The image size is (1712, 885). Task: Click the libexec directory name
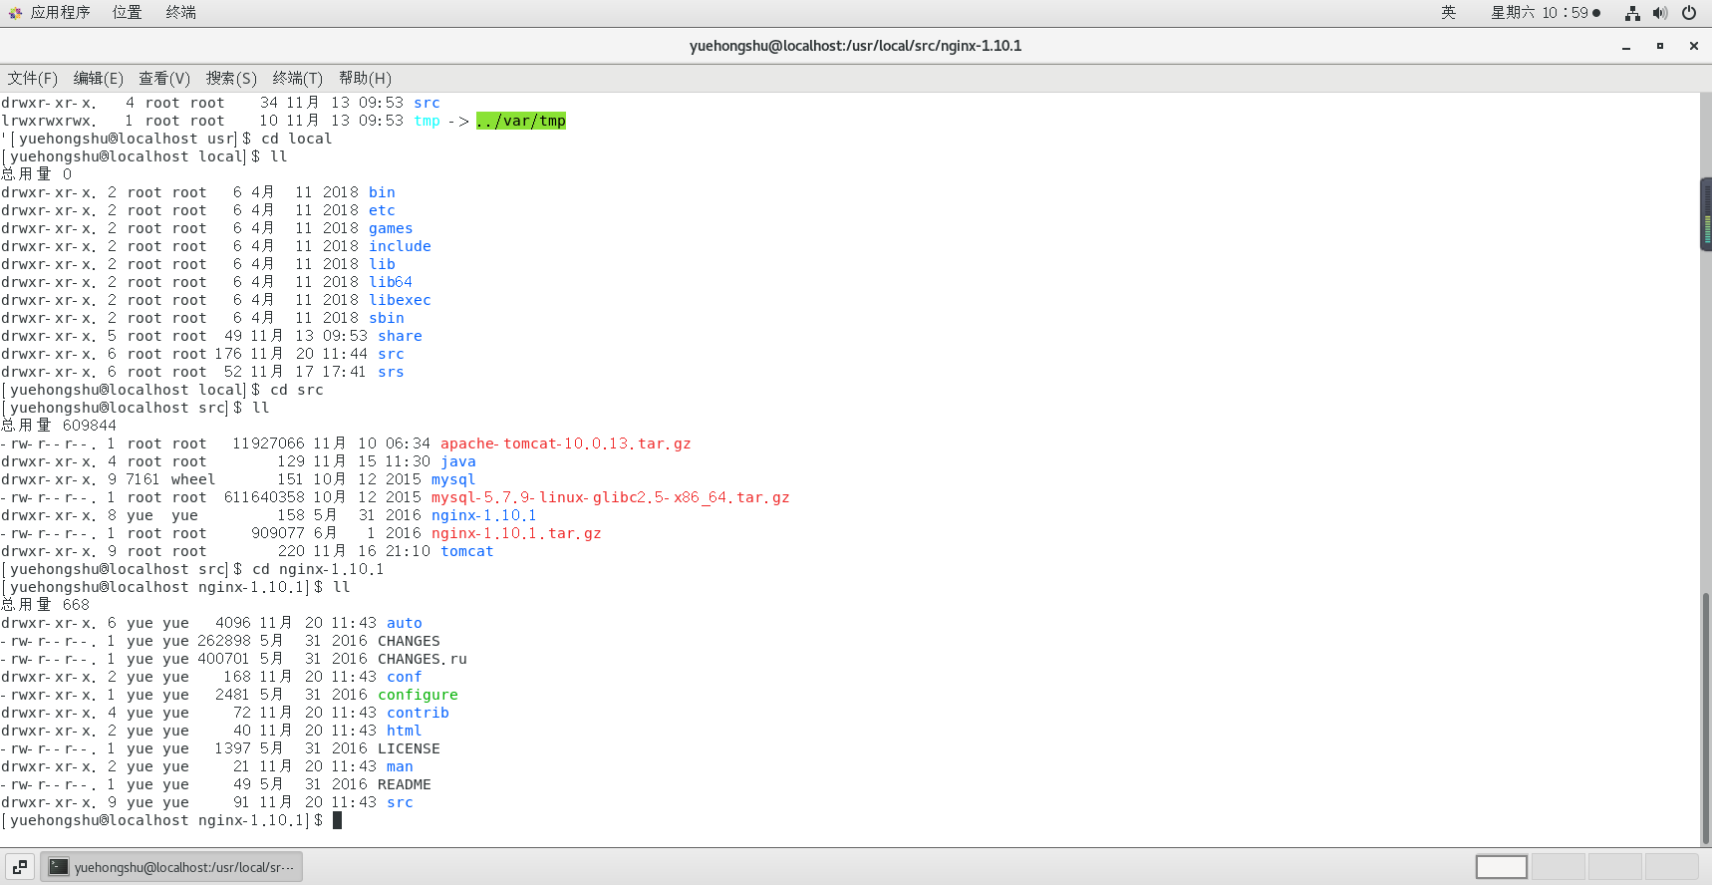click(400, 300)
